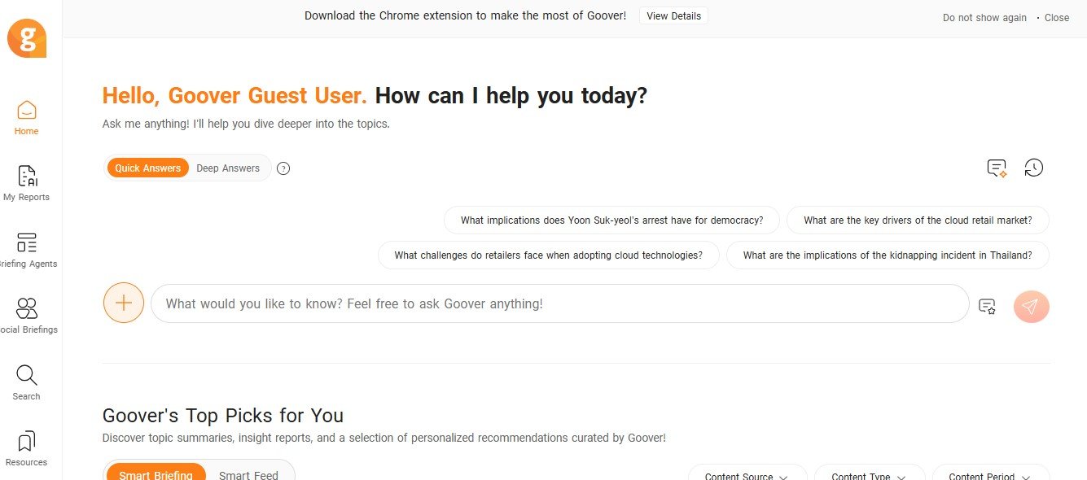Open the Search page from the sidebar
The height and width of the screenshot is (480, 1087).
pyautogui.click(x=27, y=382)
